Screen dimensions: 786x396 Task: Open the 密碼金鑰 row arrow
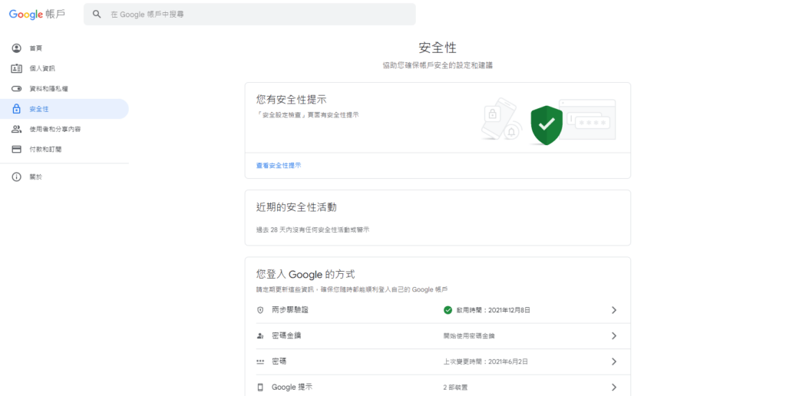(613, 336)
